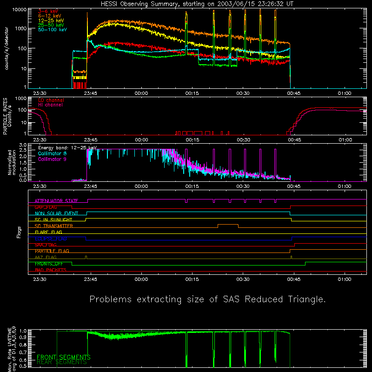Click the counts/s/detector axis label
The image size is (372, 372).
[7, 48]
